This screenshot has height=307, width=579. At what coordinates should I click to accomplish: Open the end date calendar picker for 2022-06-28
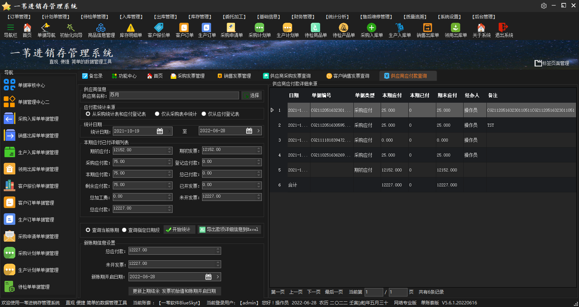click(249, 131)
